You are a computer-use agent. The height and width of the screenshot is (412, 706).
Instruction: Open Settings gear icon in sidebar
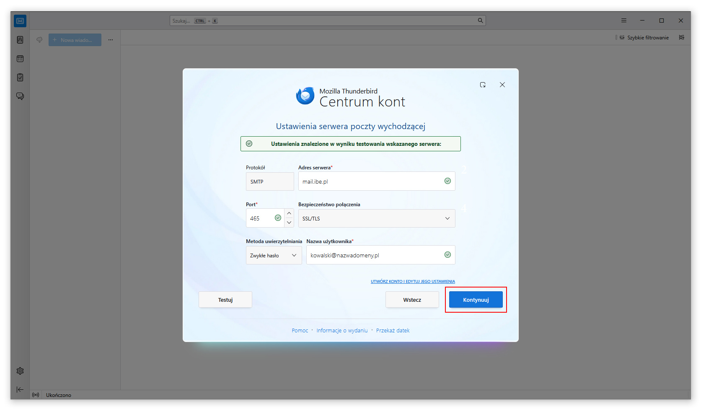(20, 371)
